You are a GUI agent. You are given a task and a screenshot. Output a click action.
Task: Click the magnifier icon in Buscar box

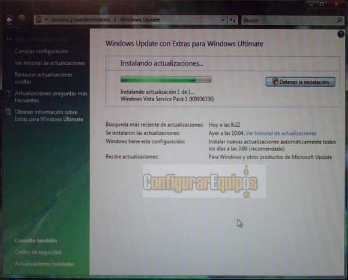pos(340,20)
